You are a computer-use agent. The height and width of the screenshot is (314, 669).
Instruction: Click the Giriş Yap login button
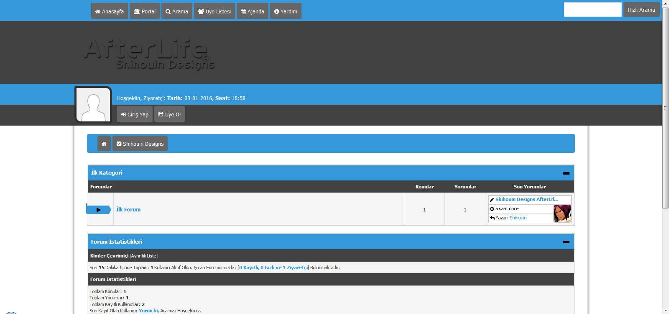point(135,114)
